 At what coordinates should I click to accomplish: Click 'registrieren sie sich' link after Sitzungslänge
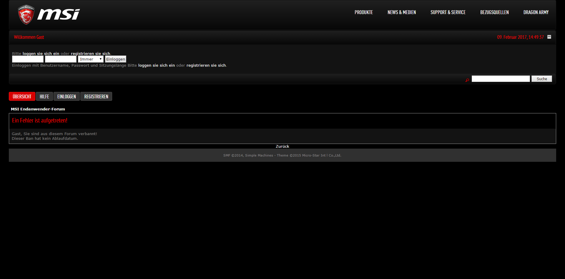coord(206,65)
